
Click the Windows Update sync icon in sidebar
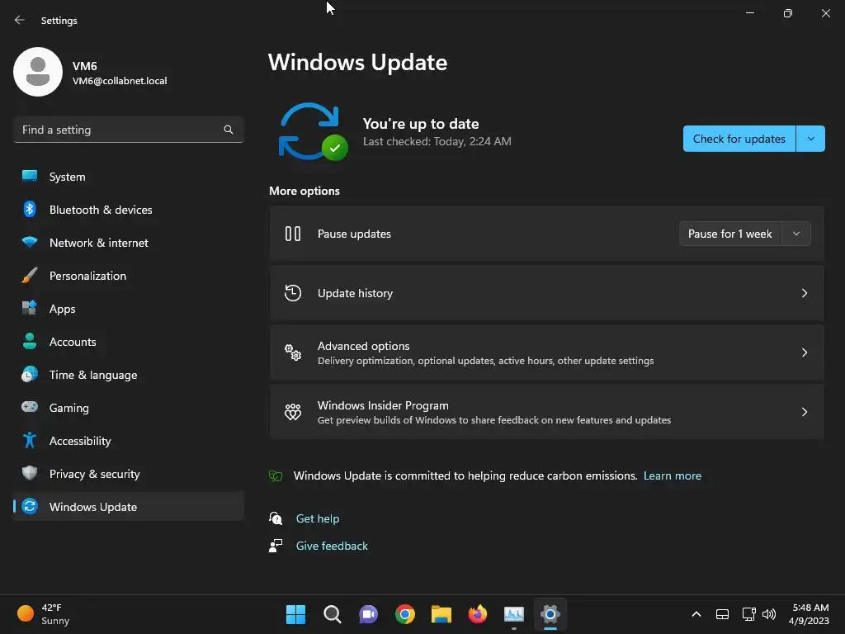[30, 506]
